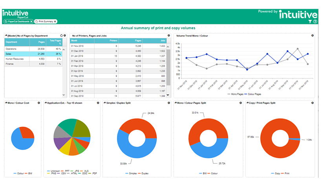
Task: Refresh the Pages by Department widget
Action: [61, 35]
